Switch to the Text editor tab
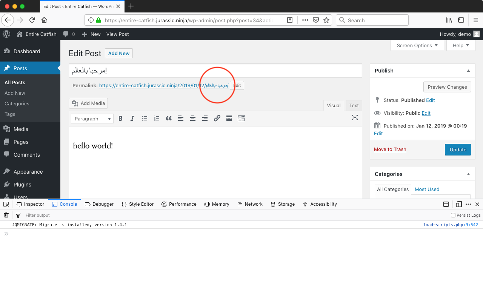The image size is (483, 302). (x=354, y=105)
